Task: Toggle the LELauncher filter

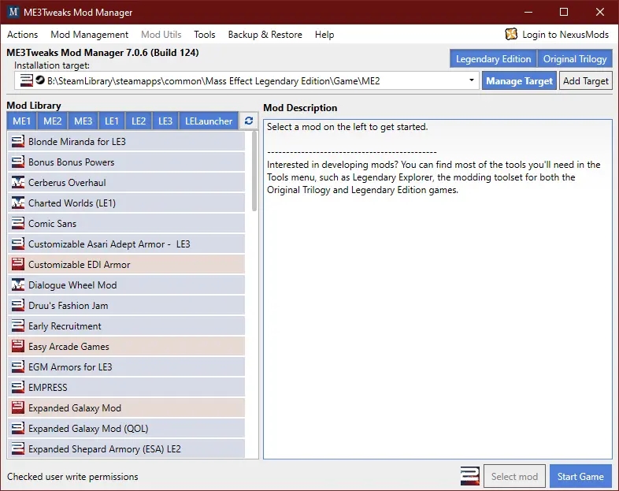Action: 209,121
